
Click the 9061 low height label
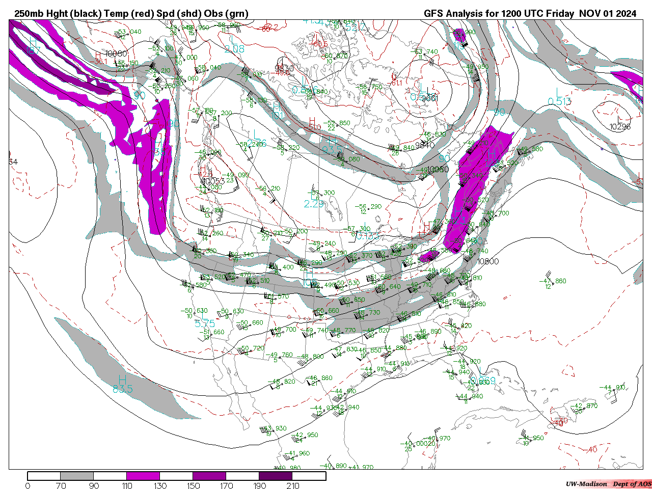429,98
